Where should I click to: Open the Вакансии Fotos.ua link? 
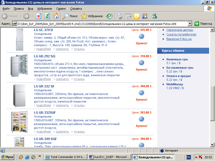(x=179, y=39)
